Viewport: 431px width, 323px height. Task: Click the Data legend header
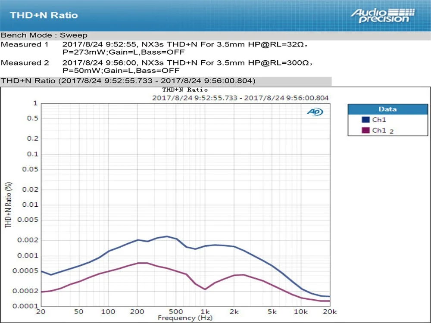pyautogui.click(x=388, y=109)
